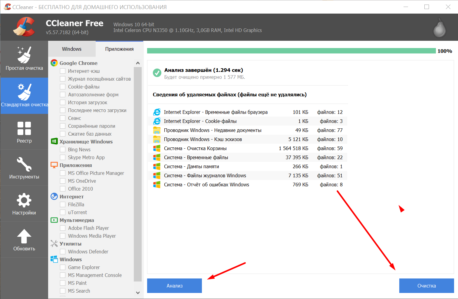458x299 pixels.
Task: Click the scroll down arrow in applications list
Action: 138,293
